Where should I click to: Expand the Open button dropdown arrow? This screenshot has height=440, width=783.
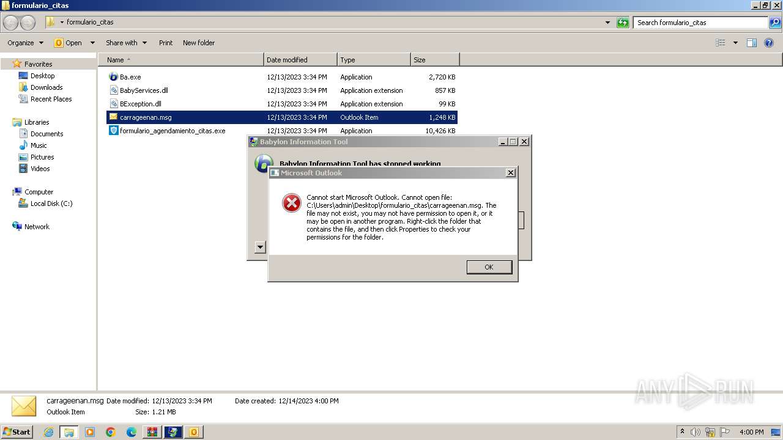tap(92, 43)
